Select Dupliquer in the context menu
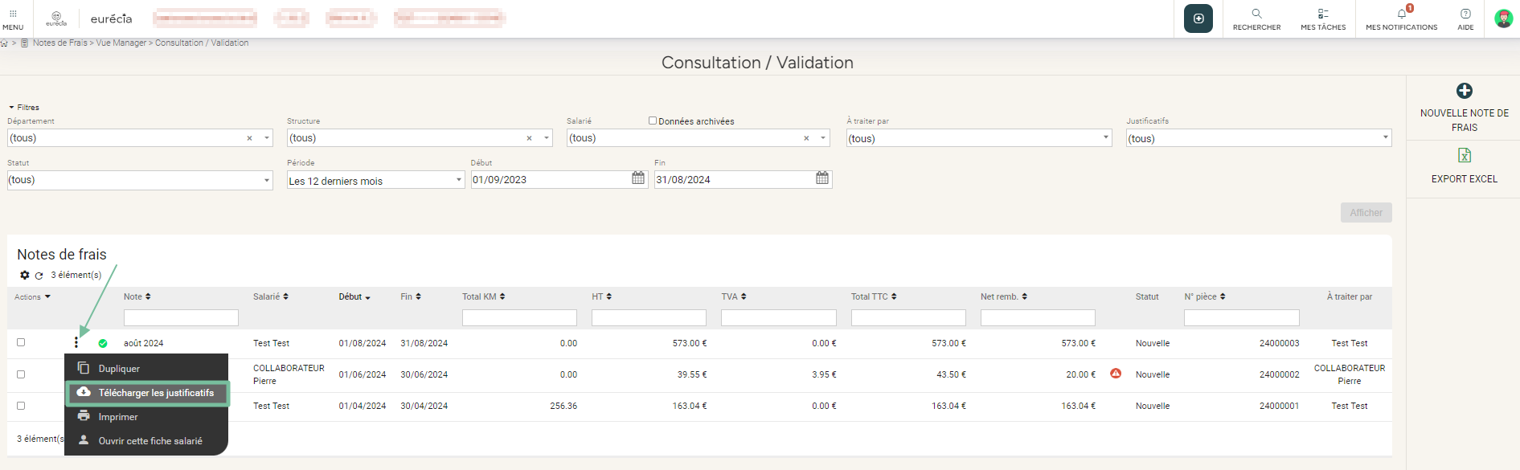 119,369
